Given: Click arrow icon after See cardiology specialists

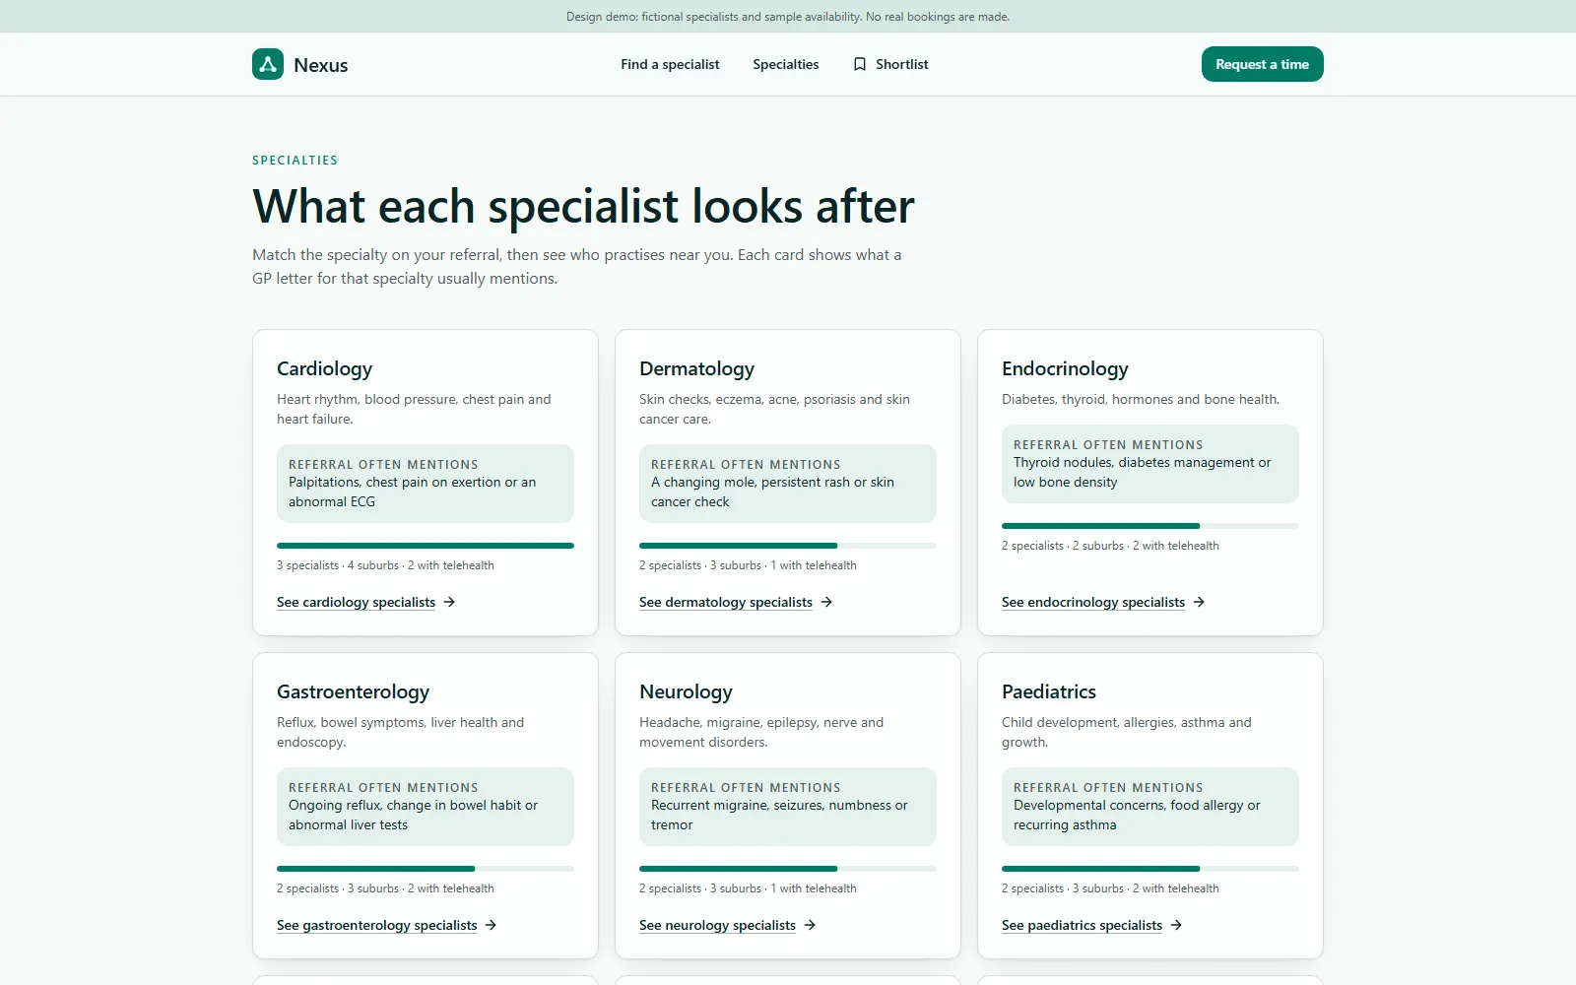Looking at the screenshot, I should (x=449, y=602).
